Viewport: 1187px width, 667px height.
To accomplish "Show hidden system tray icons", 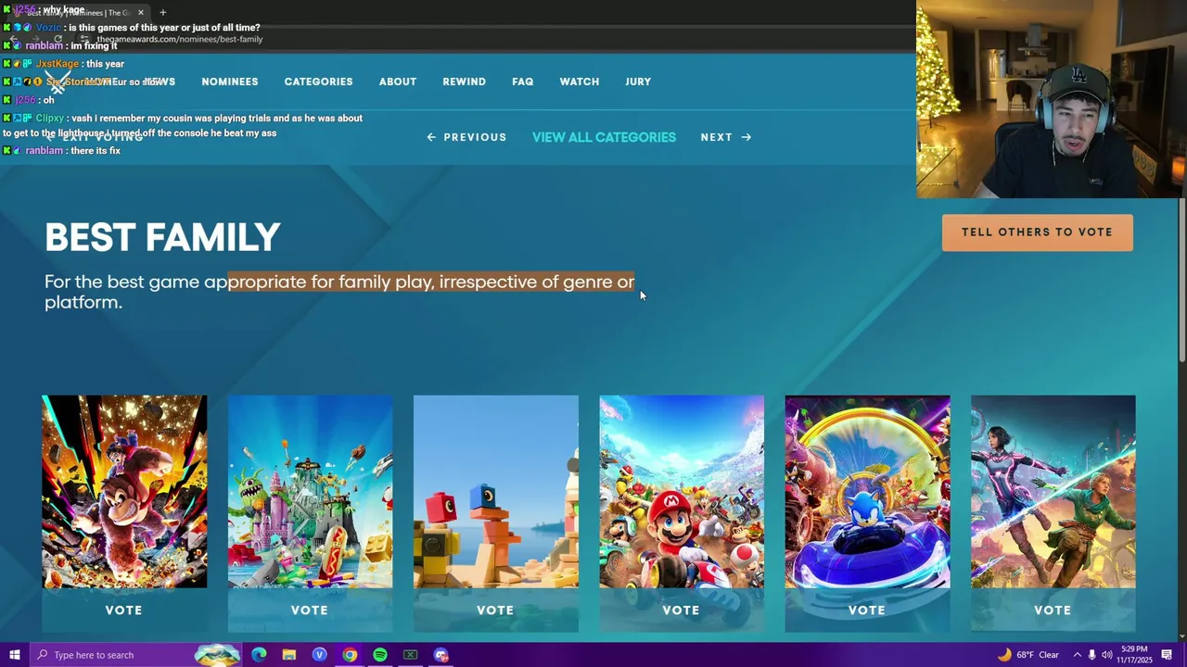I will [x=1077, y=655].
